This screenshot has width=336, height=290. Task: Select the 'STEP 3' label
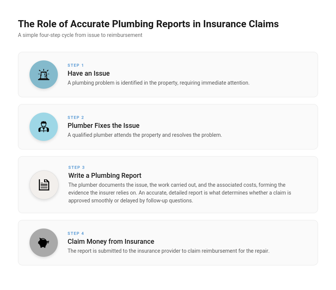click(77, 167)
